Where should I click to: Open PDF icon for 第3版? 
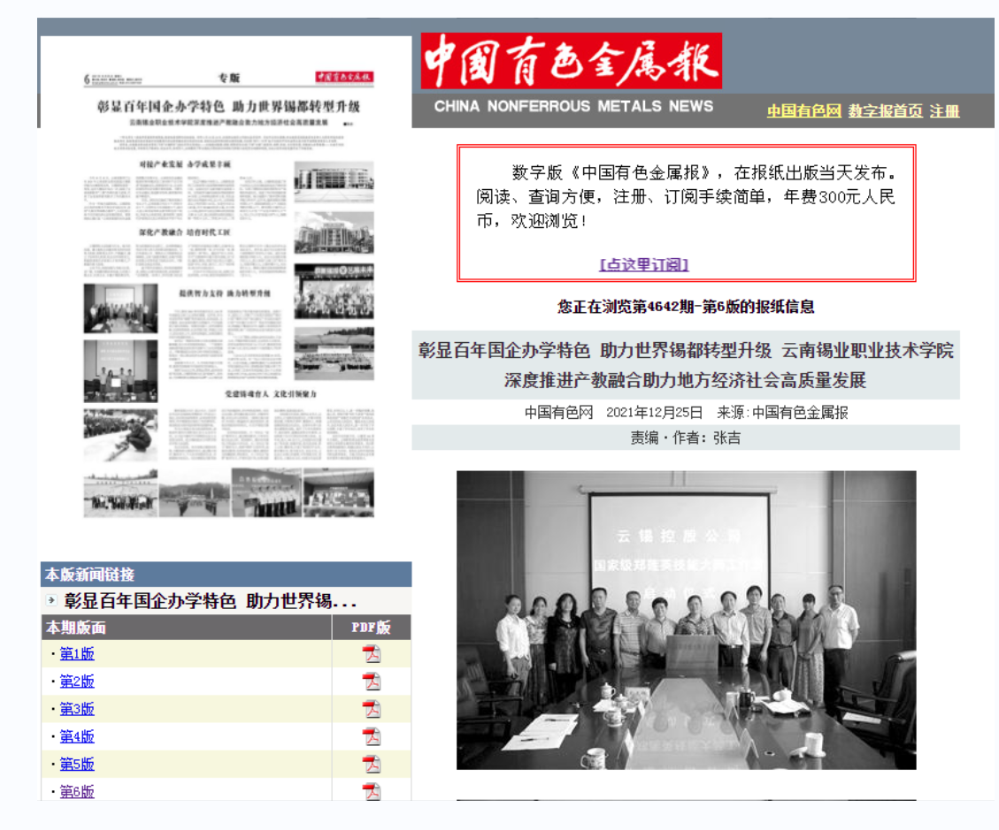(x=372, y=709)
